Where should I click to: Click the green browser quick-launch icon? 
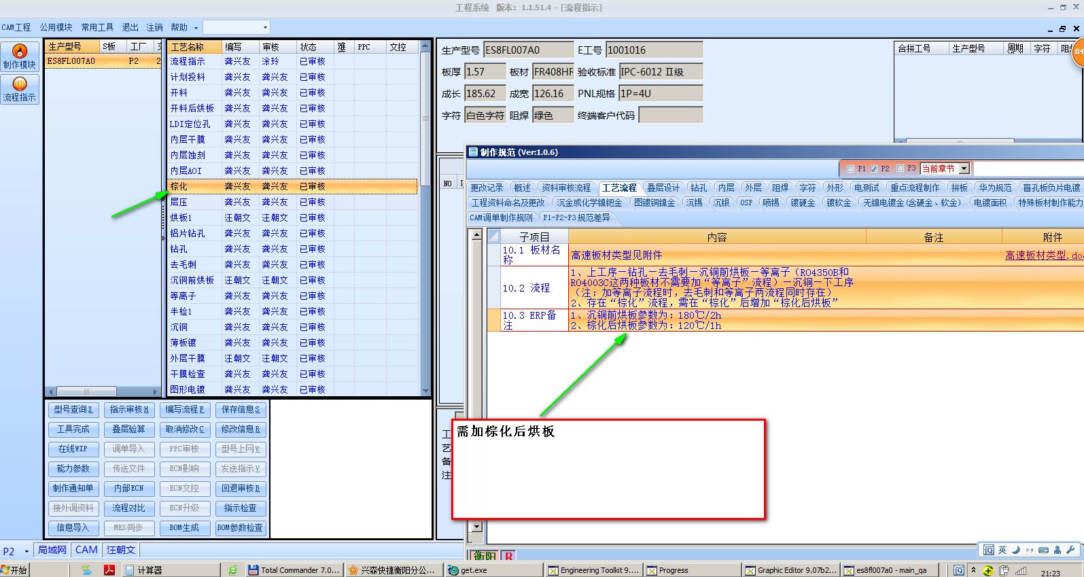point(233,570)
